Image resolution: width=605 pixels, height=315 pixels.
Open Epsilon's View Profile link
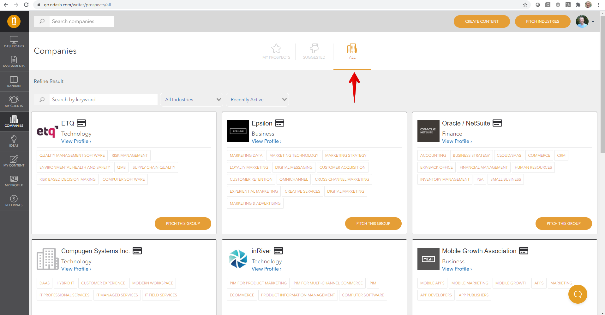coord(266,141)
